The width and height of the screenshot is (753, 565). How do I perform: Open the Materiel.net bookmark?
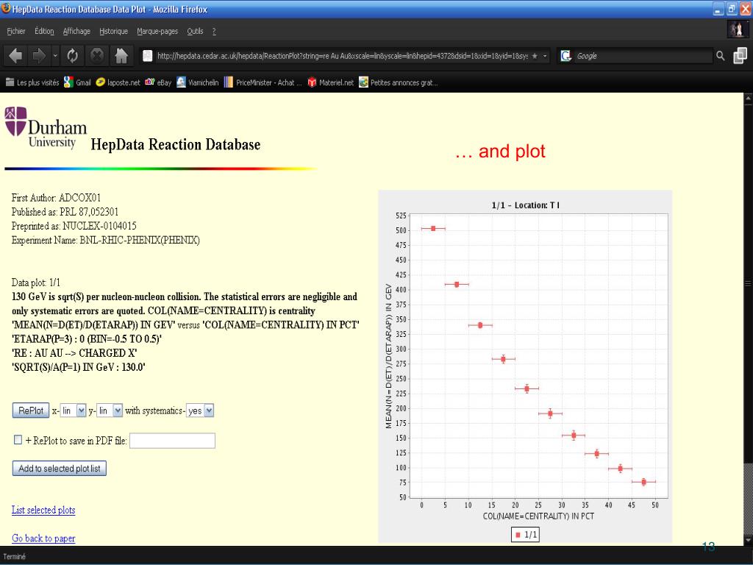330,82
